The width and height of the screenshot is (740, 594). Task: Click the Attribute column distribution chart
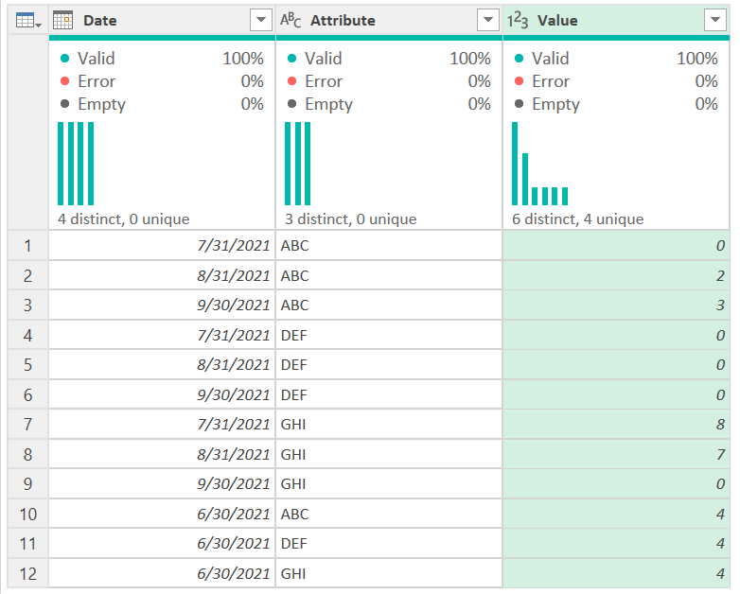(x=298, y=164)
